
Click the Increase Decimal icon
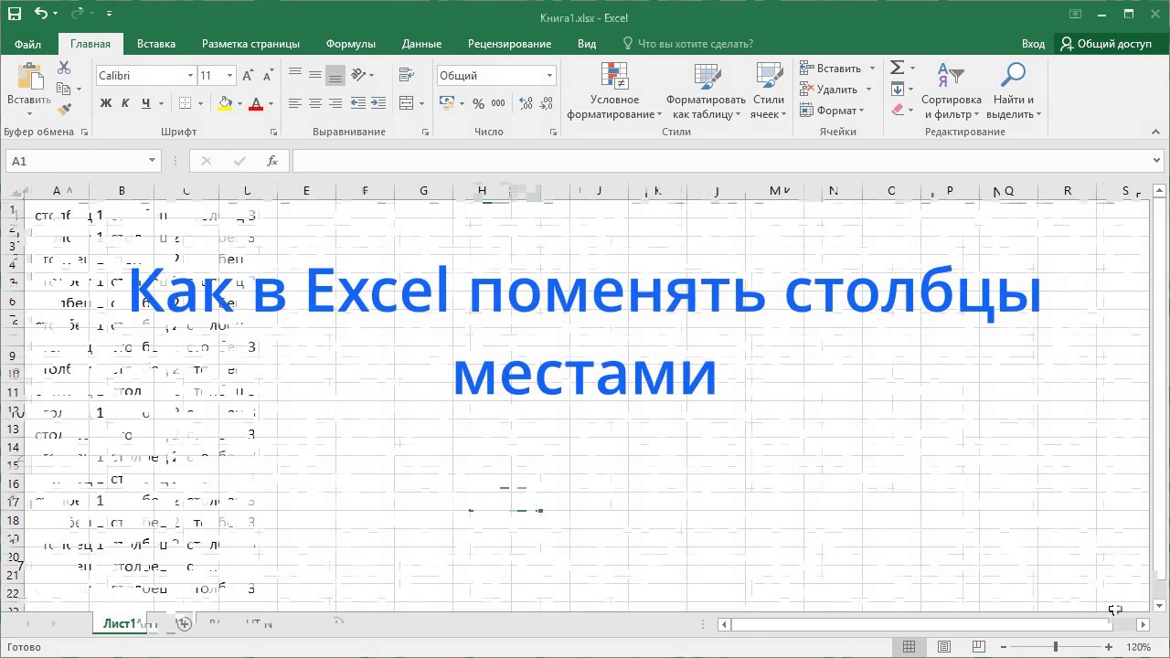[x=526, y=104]
